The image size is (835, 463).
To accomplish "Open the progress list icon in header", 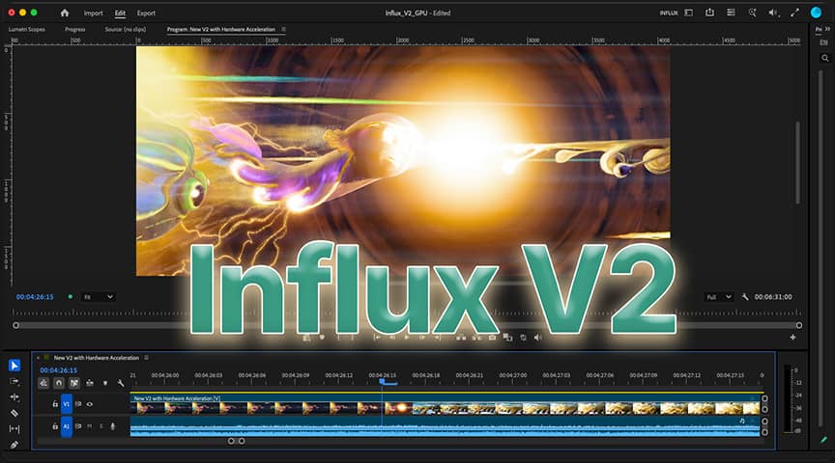I will 731,13.
